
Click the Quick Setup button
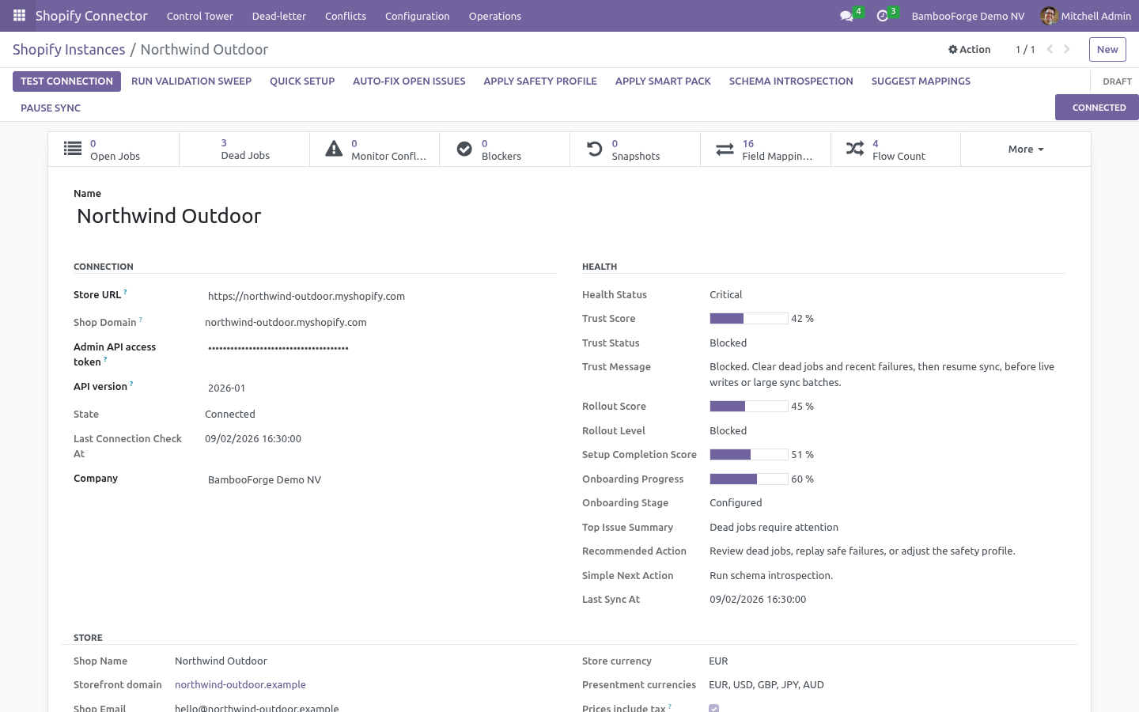click(302, 81)
